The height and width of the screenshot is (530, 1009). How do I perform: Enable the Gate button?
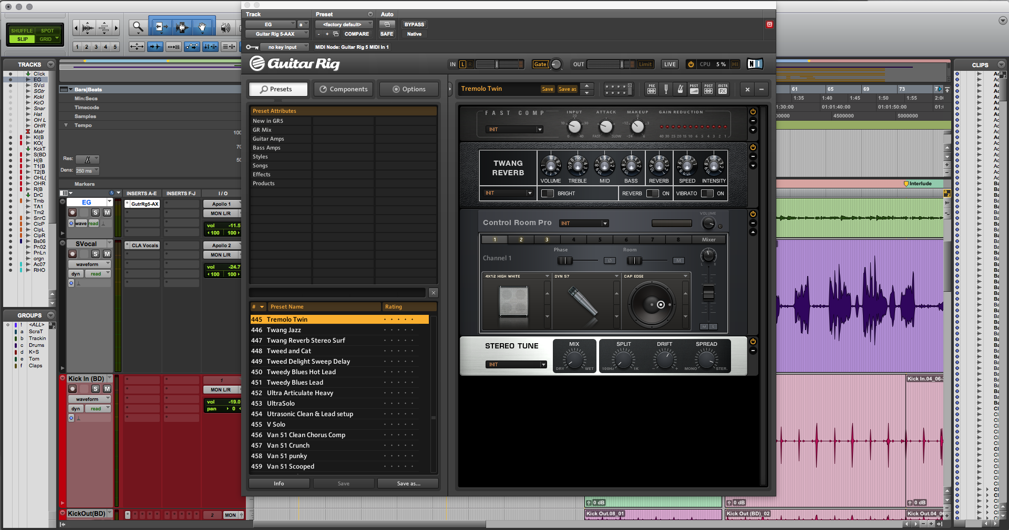coord(540,64)
